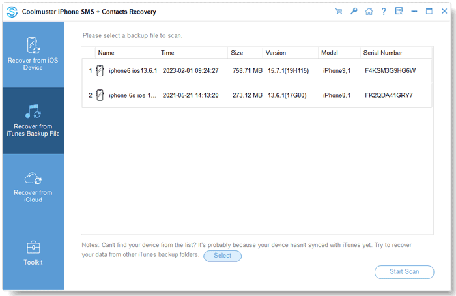Click model iPhone8,1

click(x=337, y=95)
